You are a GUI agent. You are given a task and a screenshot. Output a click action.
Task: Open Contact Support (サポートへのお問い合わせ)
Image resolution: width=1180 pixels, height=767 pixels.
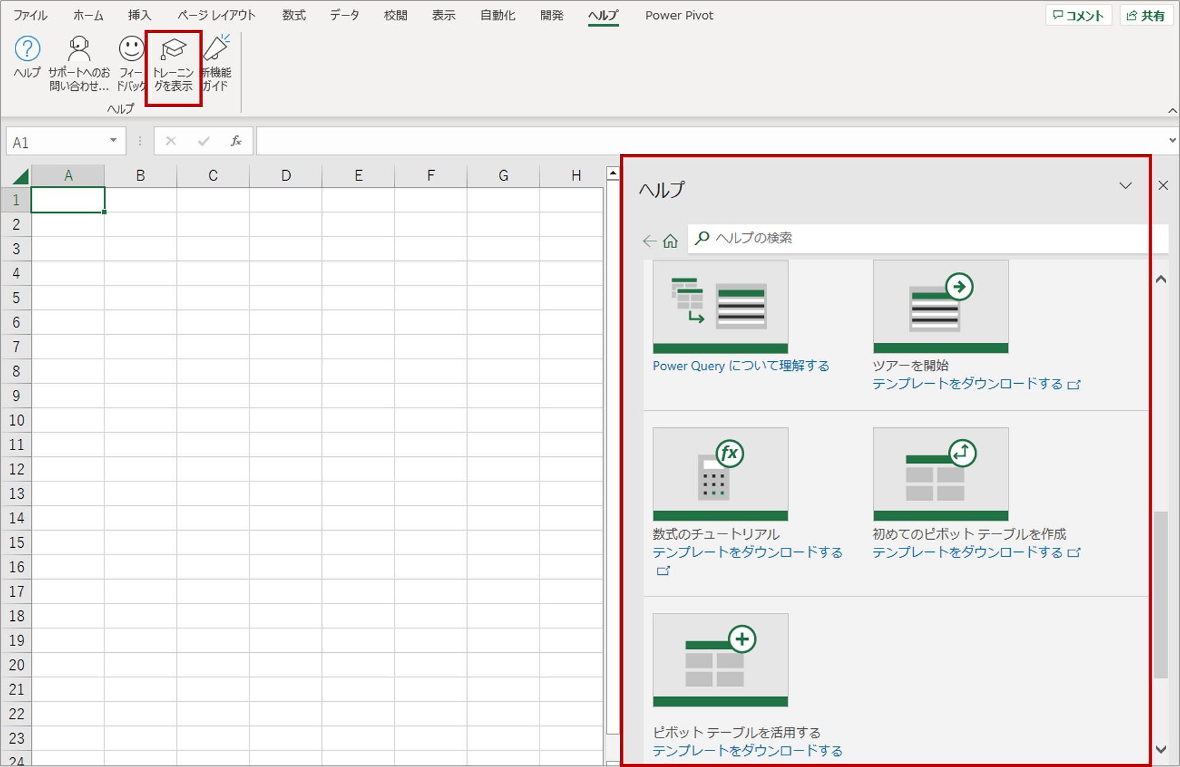(x=79, y=64)
